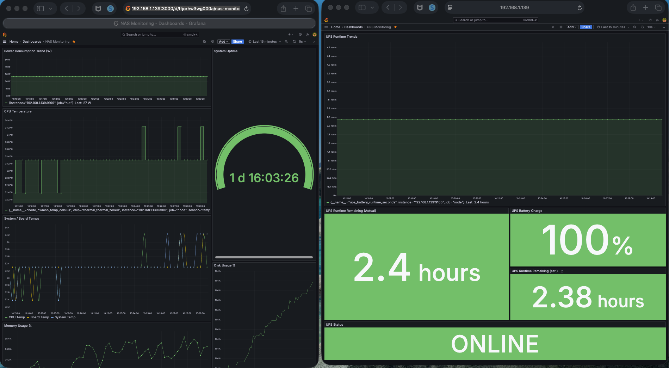This screenshot has width=669, height=368.
Task: Click Share button in UPS Monitoring window
Action: [x=586, y=27]
